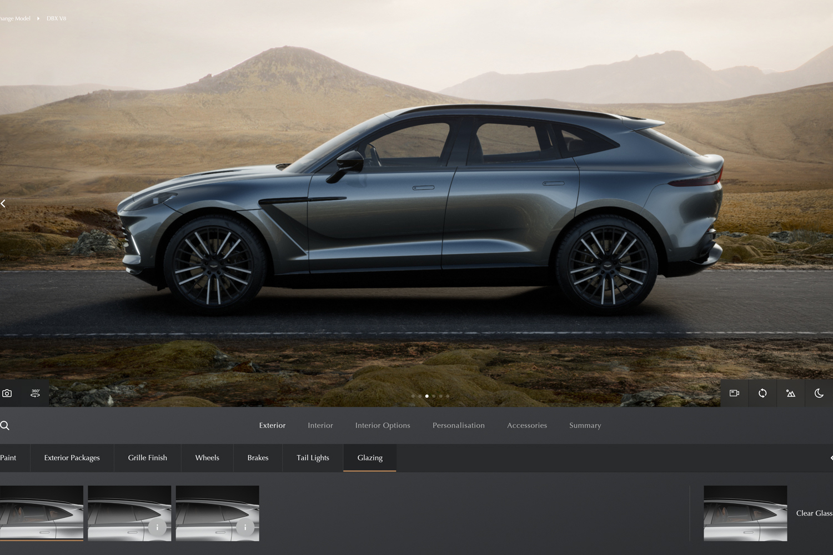The image size is (833, 555).
Task: Open the Accessories tab
Action: [527, 425]
